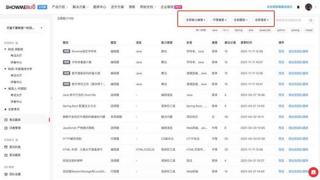Open the team selector dropdown in sidebar
Screen dimensions: 320x180
pos(24,28)
